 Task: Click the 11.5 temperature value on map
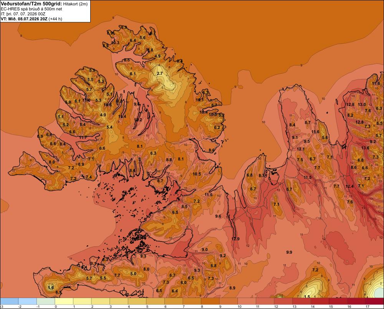coord(308,177)
